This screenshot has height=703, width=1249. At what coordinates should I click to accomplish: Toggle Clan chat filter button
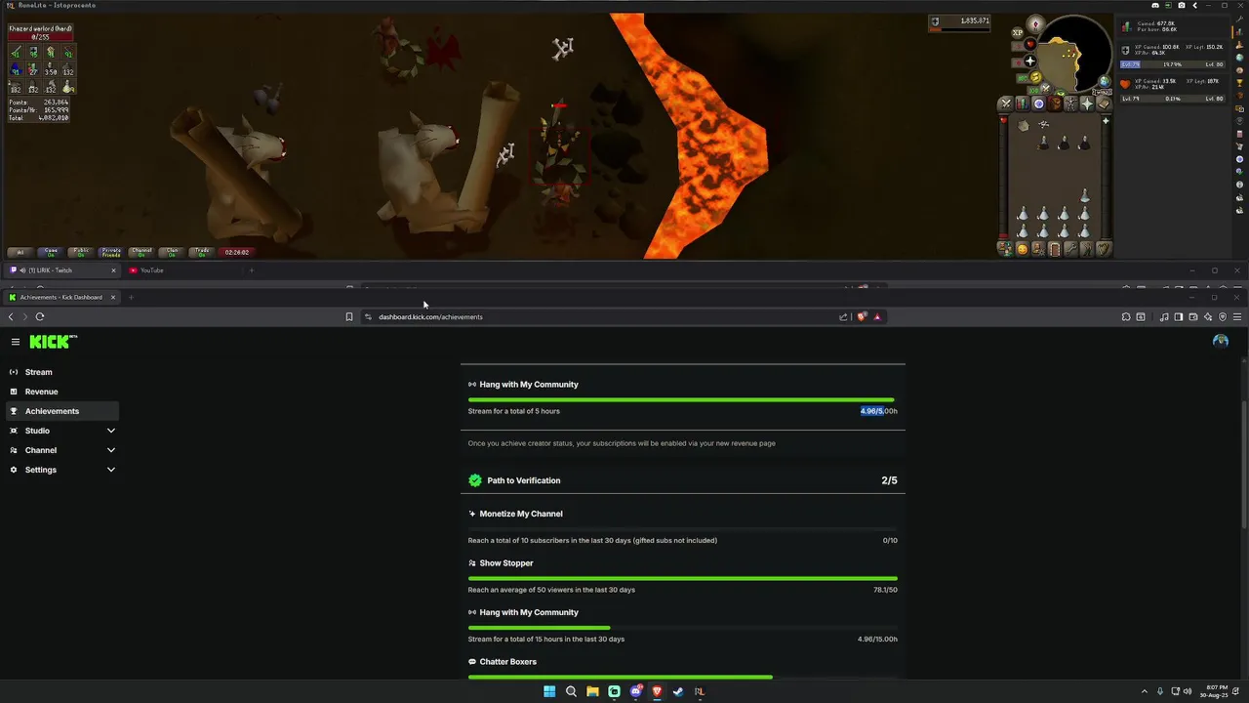click(x=172, y=252)
